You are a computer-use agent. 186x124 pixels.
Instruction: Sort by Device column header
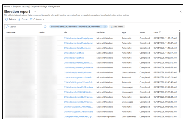pyautogui.click(x=42, y=32)
